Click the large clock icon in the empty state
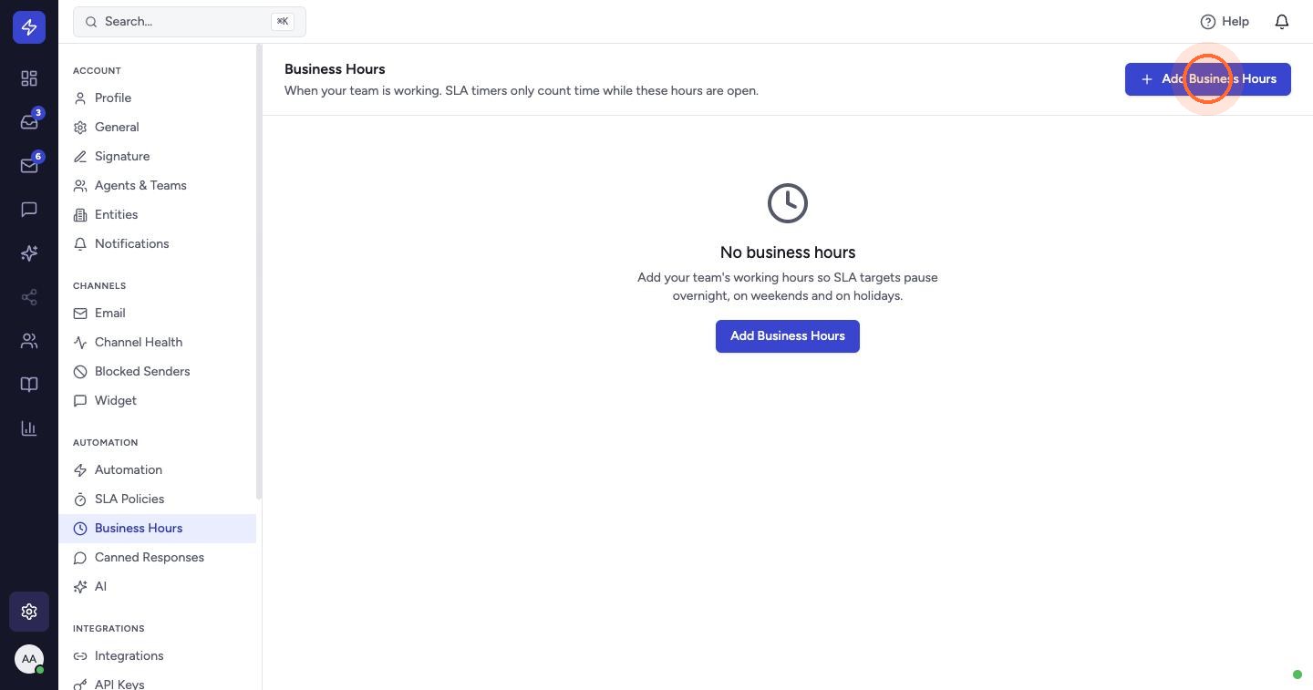This screenshot has width=1313, height=690. (788, 203)
